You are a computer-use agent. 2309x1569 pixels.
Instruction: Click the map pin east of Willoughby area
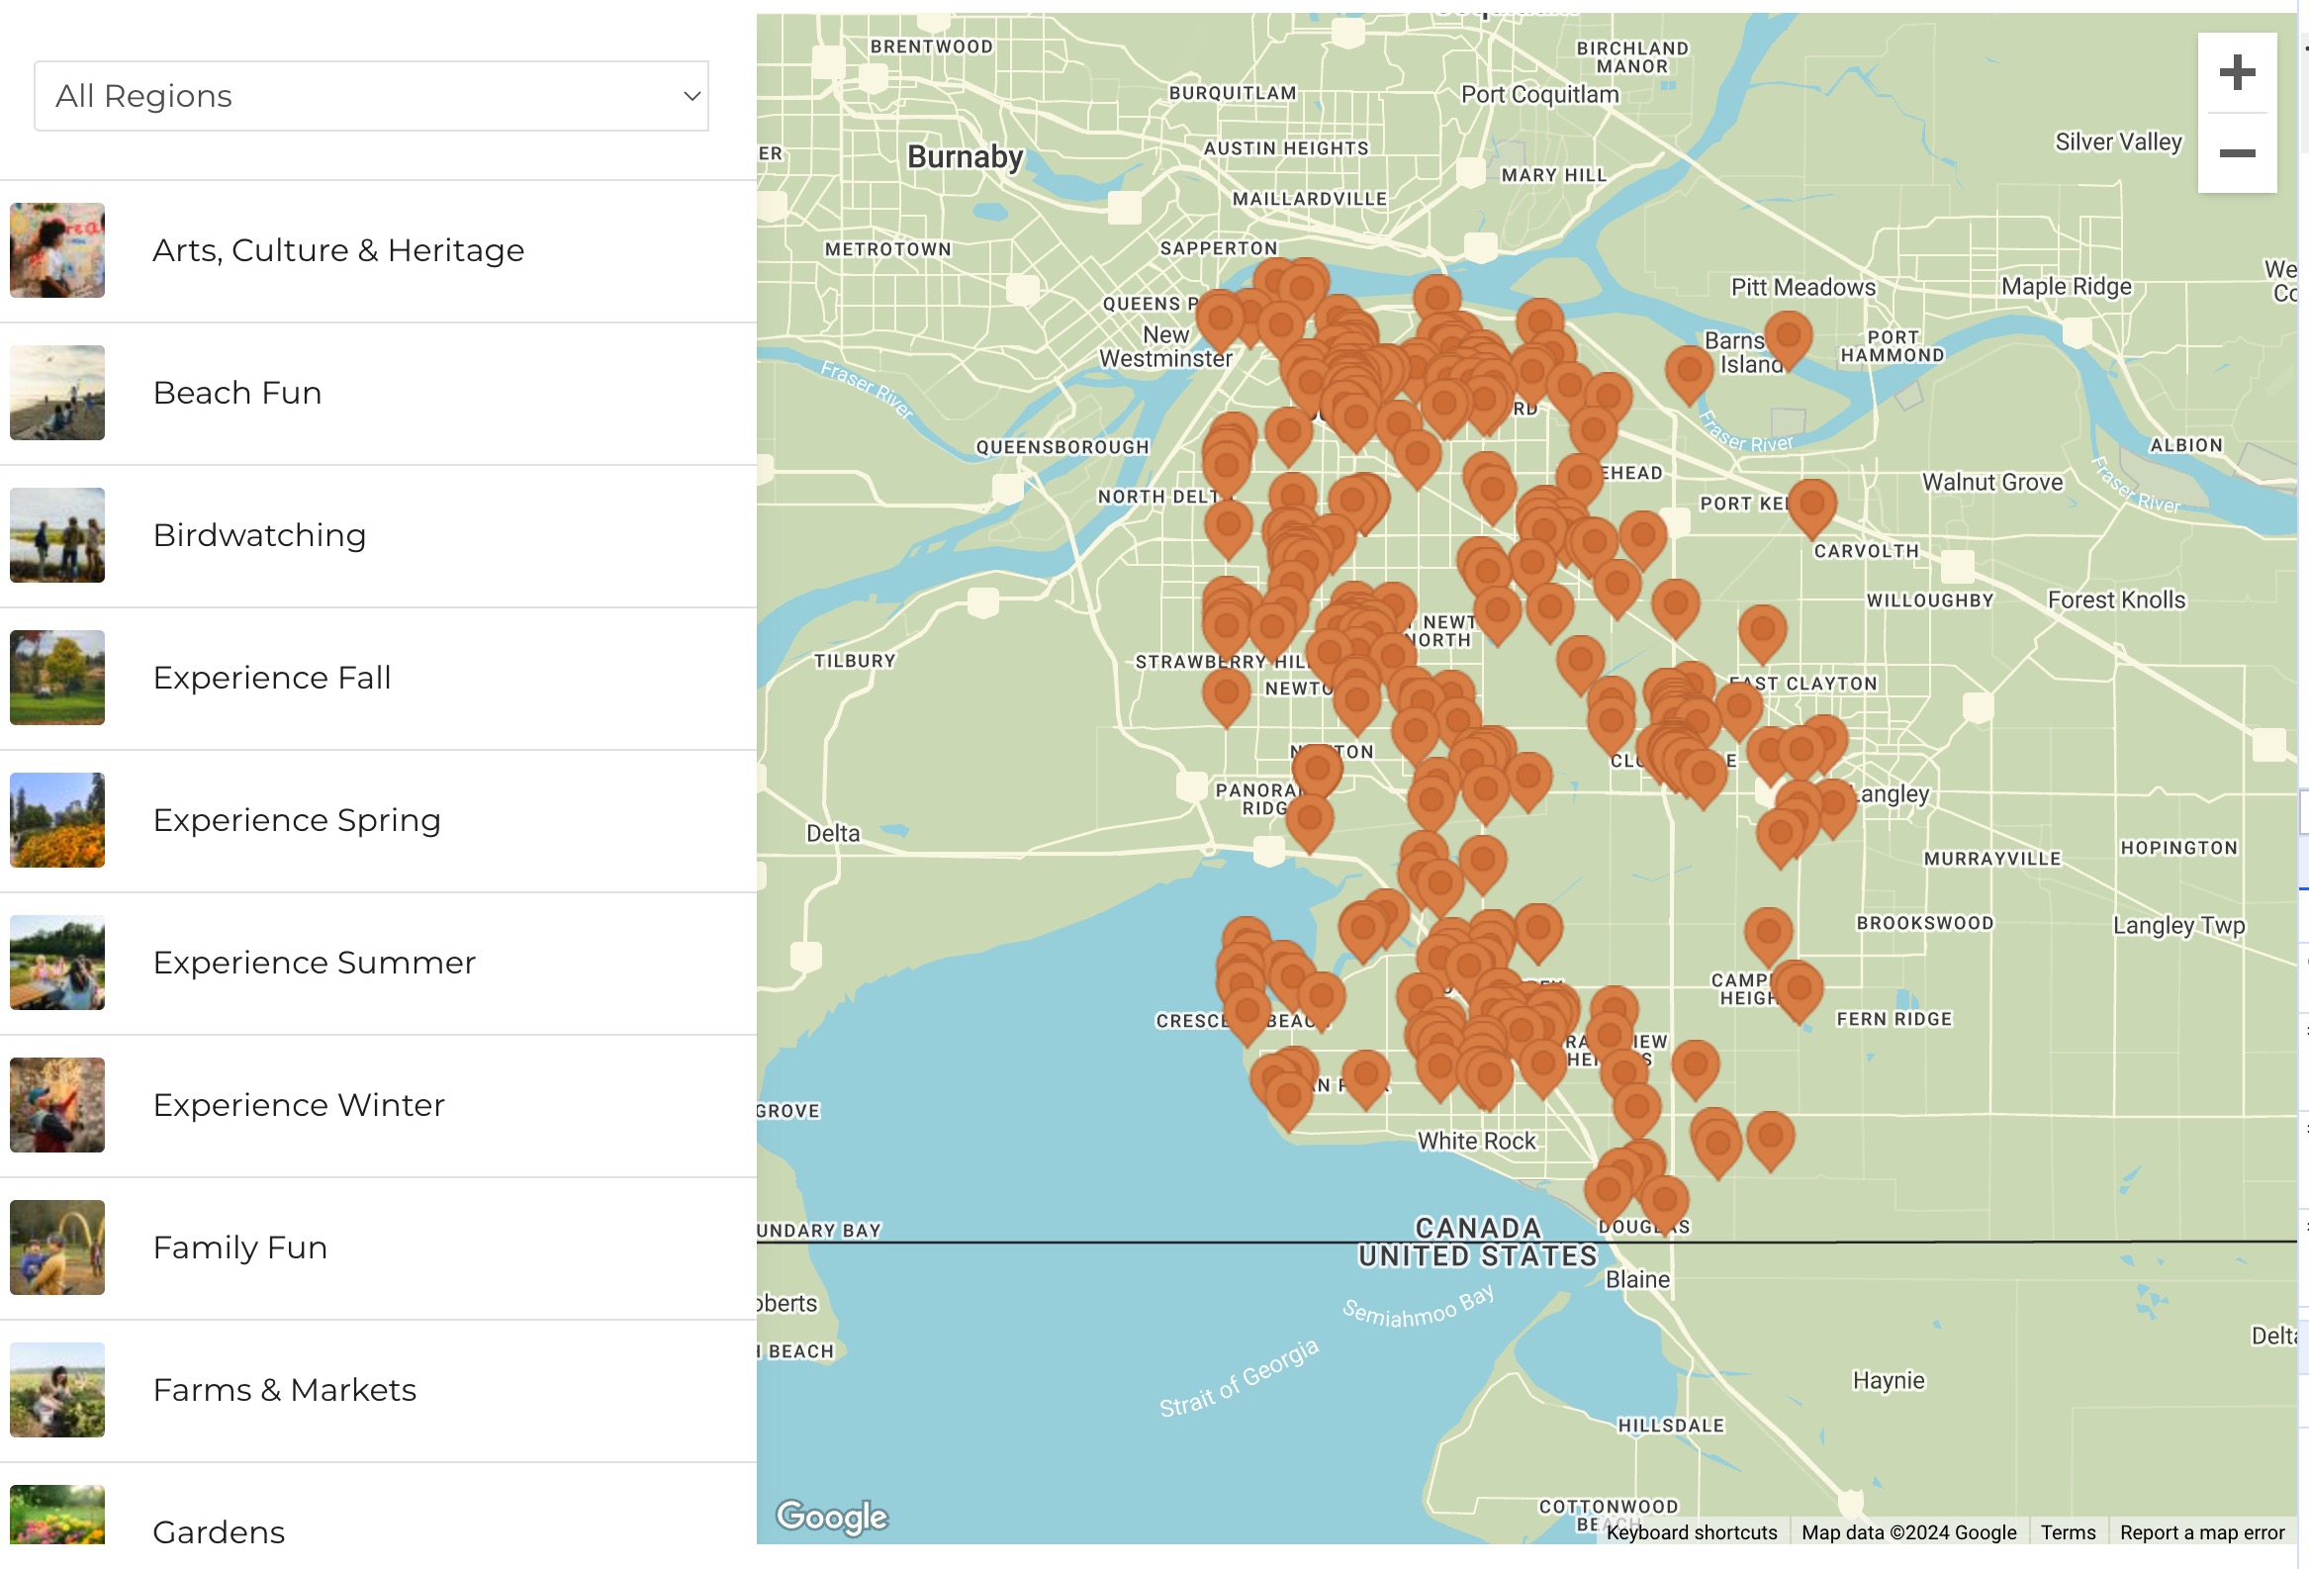[1762, 631]
